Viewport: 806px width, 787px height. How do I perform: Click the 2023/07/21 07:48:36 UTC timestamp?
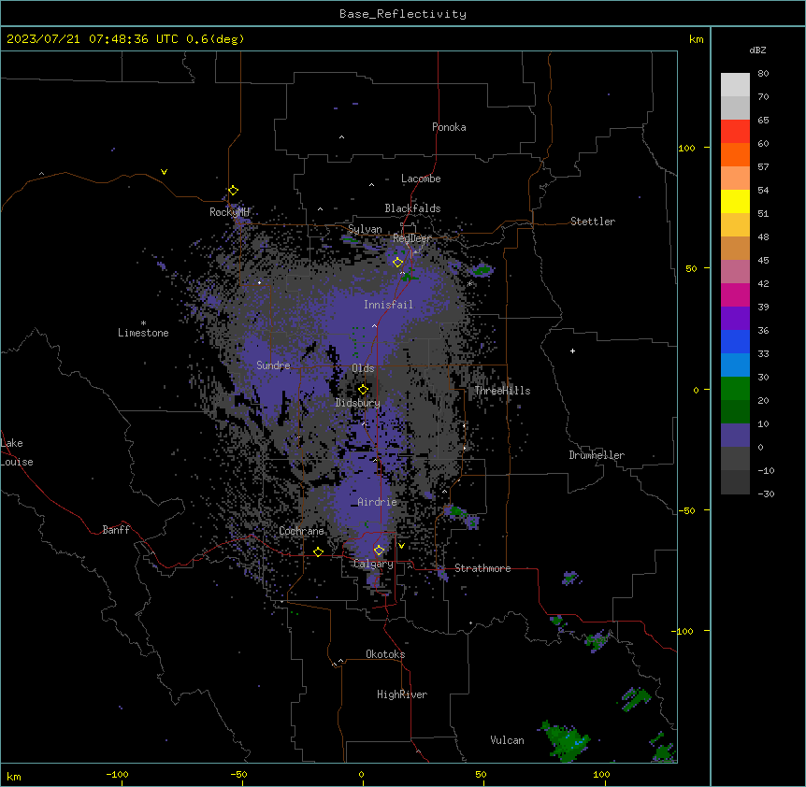pos(93,39)
